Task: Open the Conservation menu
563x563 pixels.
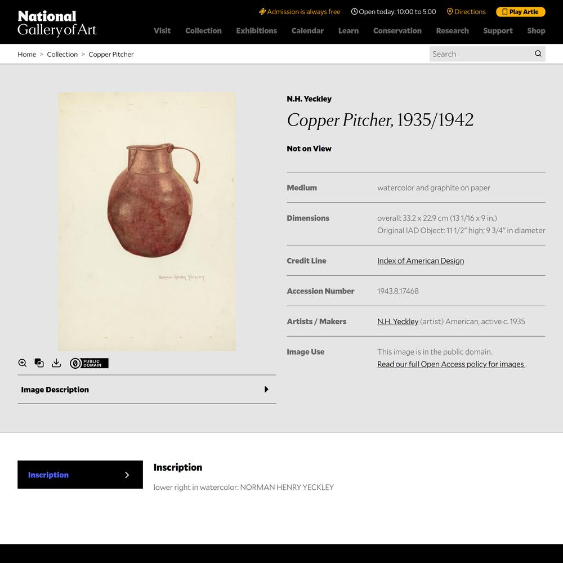Action: 397,31
